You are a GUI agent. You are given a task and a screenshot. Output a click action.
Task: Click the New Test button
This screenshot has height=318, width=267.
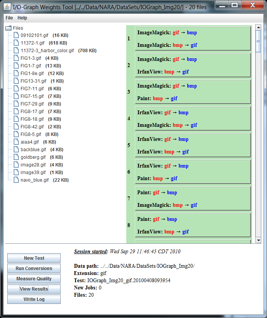coord(34,258)
